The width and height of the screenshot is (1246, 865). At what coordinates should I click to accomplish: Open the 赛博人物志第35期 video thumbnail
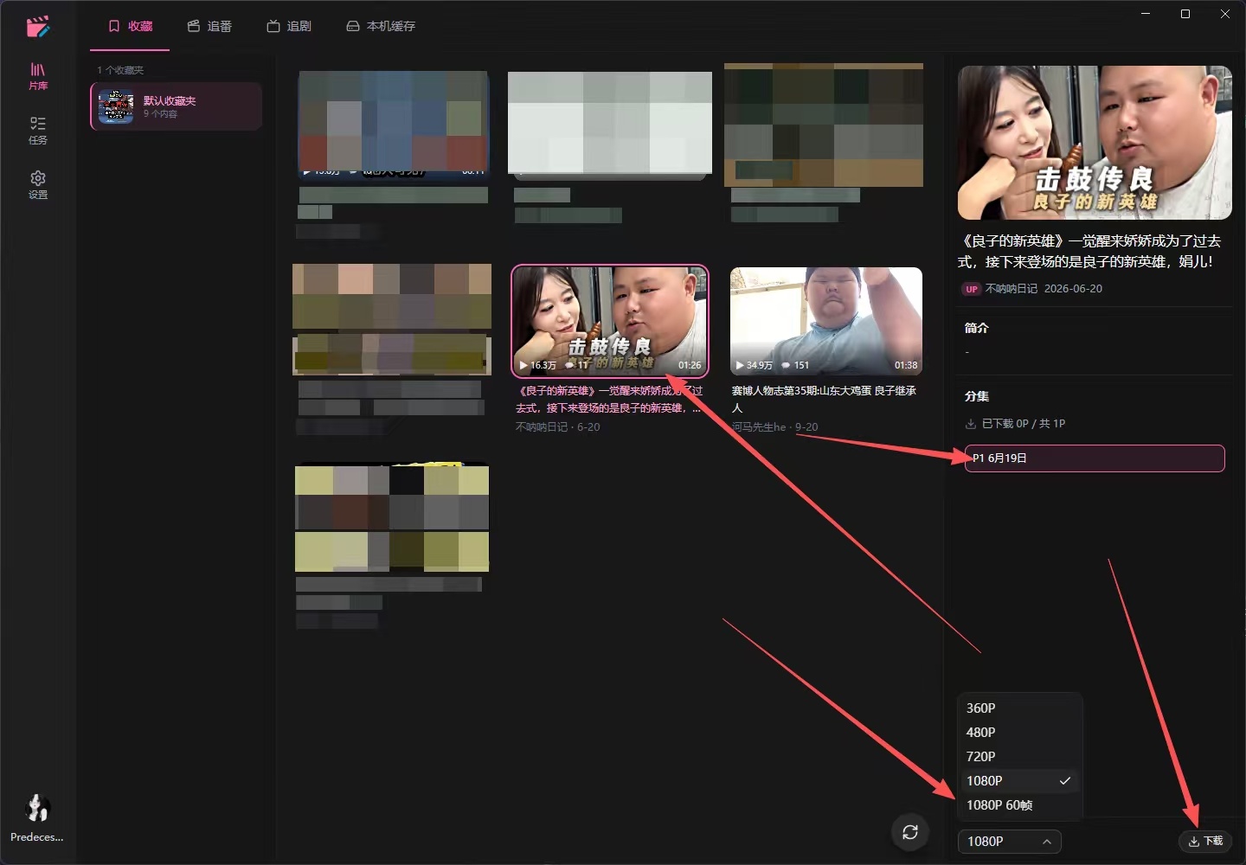[x=826, y=321]
